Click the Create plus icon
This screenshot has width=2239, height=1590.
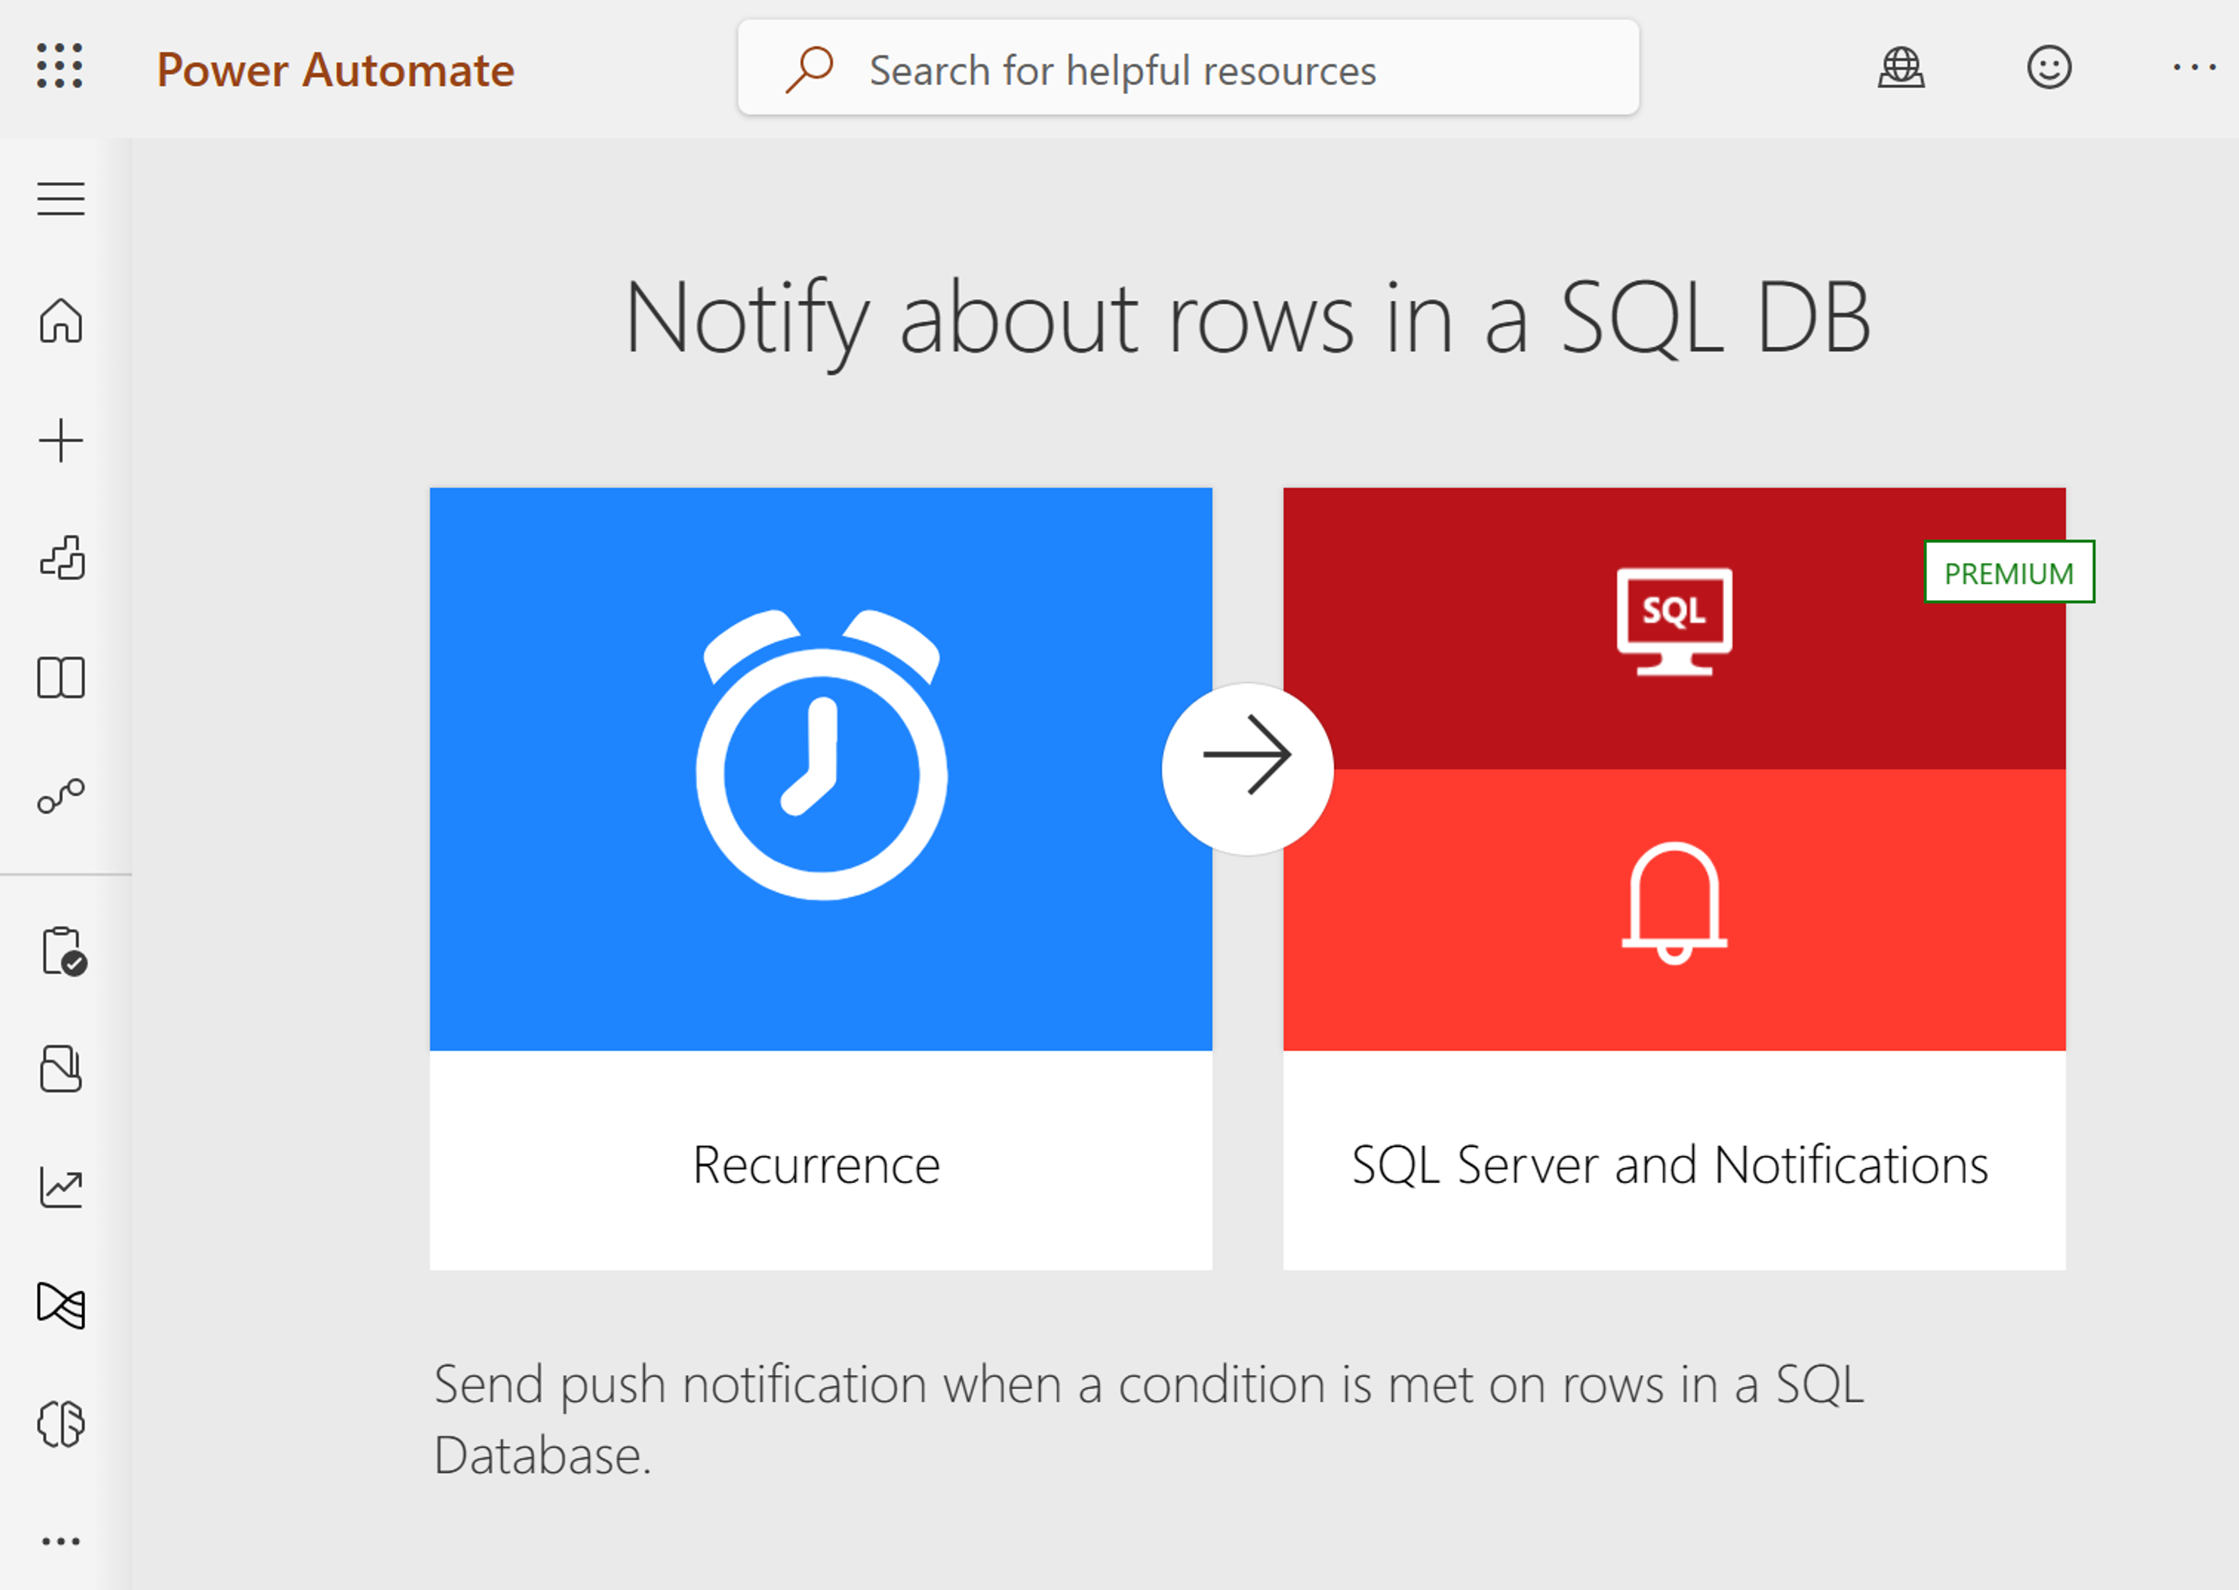(x=61, y=441)
